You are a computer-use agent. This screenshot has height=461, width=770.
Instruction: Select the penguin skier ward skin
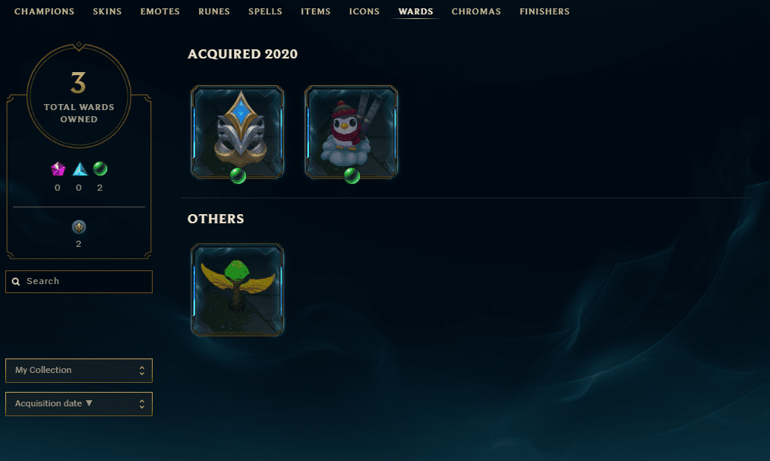(x=351, y=132)
